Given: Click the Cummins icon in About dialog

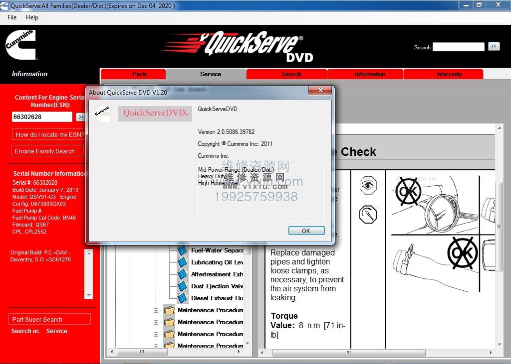Looking at the screenshot, I should [103, 114].
